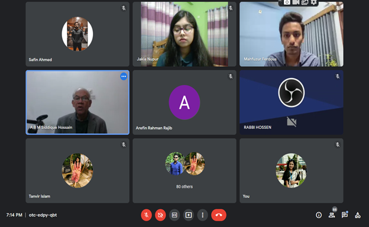
Task: Open options on A B M Siddique Hossain tile
Action: (124, 76)
